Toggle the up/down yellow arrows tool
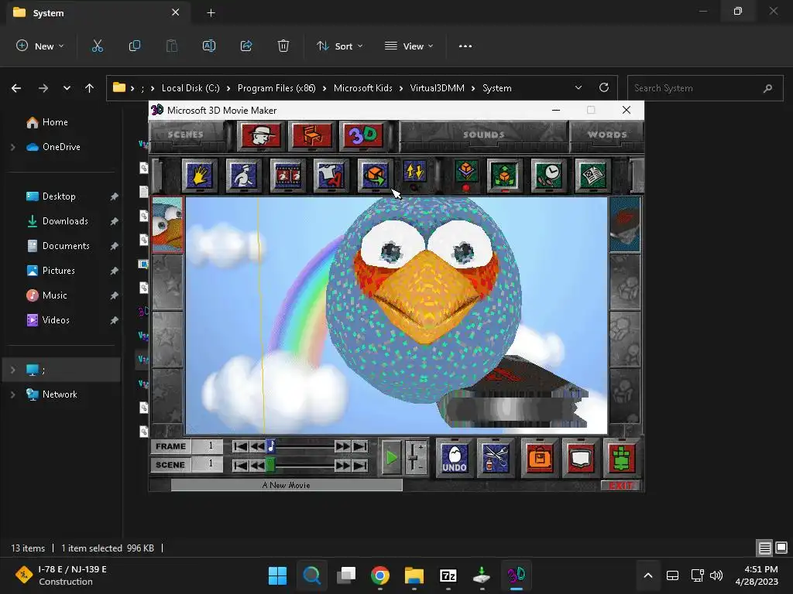This screenshot has height=594, width=793. coord(415,172)
